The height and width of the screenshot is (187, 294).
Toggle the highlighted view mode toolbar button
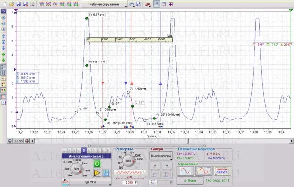pyautogui.click(x=157, y=4)
